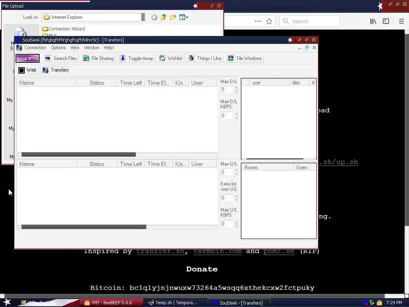Sort uploads by User column header
This screenshot has width=409, height=307.
203,164
